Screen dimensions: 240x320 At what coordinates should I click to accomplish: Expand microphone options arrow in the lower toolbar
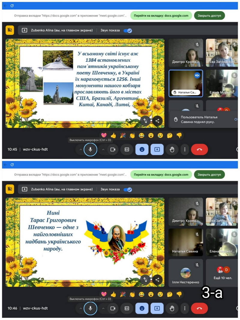[x=80, y=308]
